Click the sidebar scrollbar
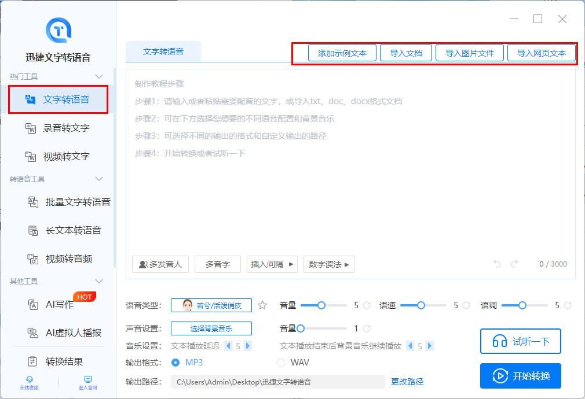Viewport: 585px width, 399px height. (x=115, y=168)
